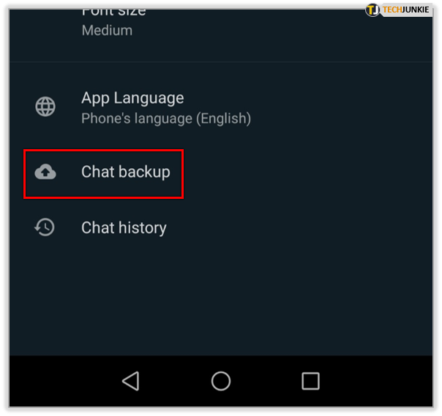Tap empty dark area below Chat history
This screenshot has height=416, width=442.
221,296
